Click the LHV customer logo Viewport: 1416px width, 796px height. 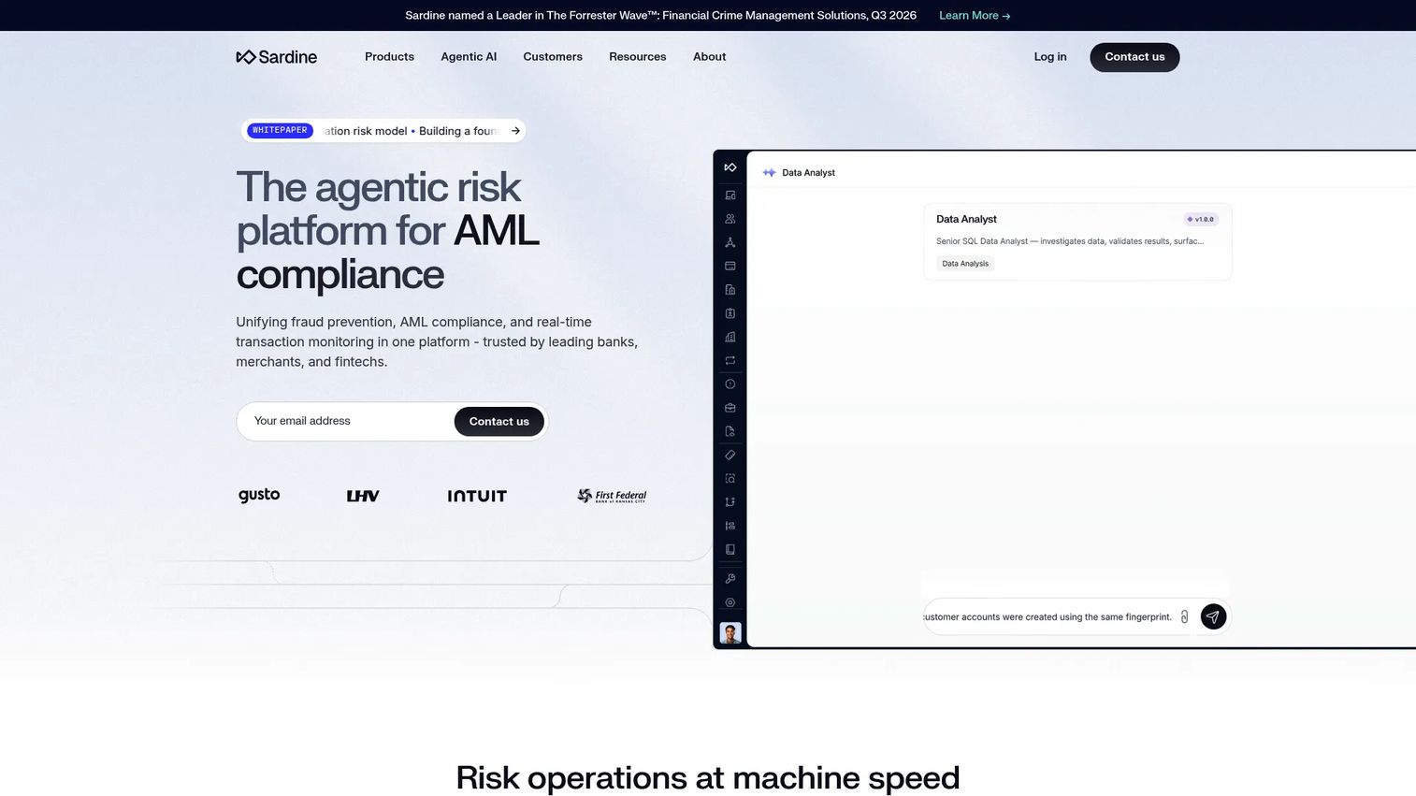[x=363, y=496]
